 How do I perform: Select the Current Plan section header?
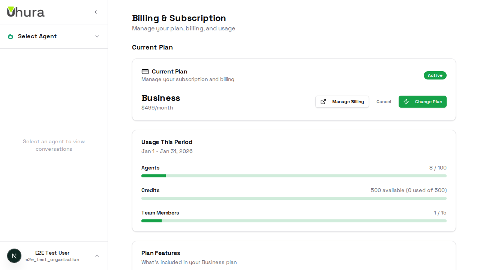click(152, 47)
